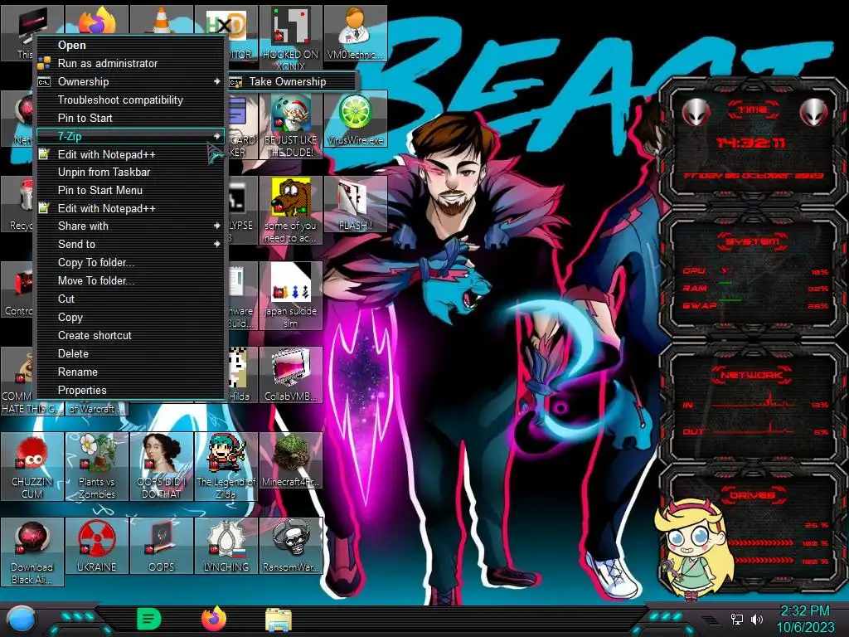Expand the 7-Zip submenu arrow
849x637 pixels.
[216, 136]
